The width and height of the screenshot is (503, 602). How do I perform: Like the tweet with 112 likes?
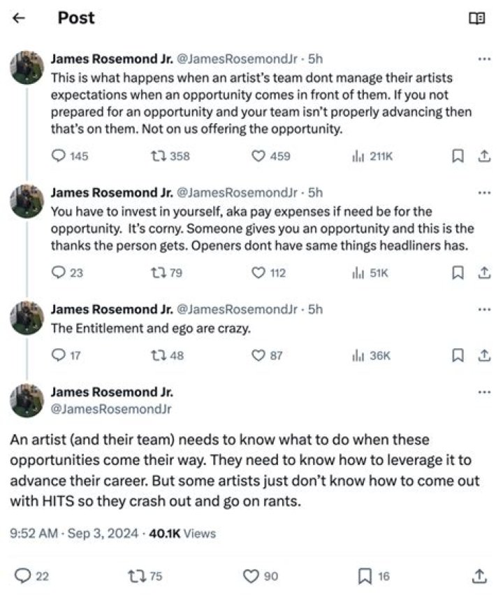(x=258, y=273)
